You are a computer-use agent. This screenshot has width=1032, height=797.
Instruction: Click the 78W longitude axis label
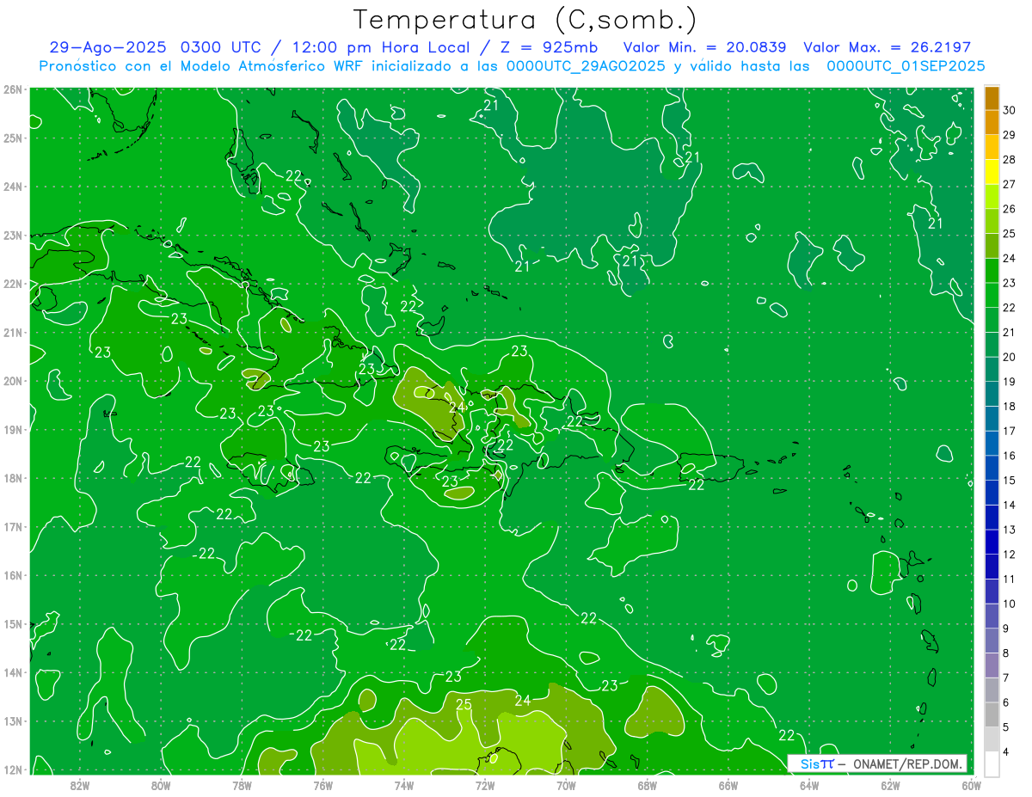pos(242,785)
